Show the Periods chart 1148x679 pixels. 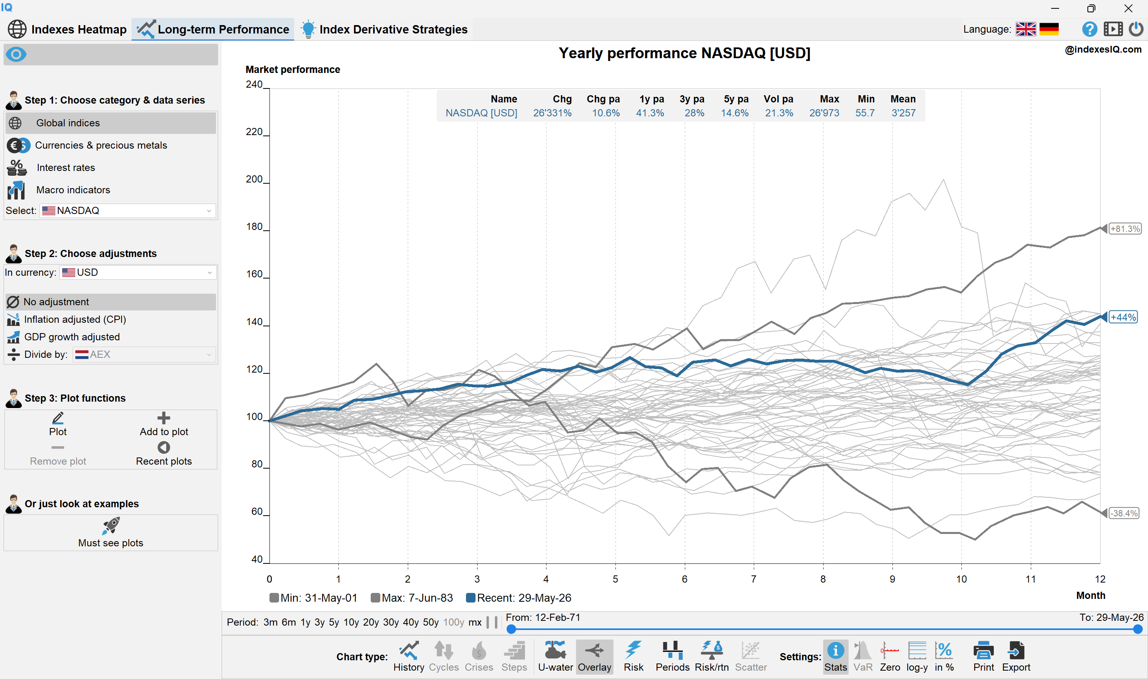click(x=672, y=656)
